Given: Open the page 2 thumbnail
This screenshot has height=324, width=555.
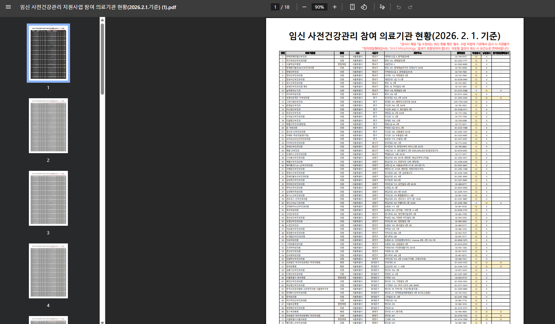Looking at the screenshot, I should (48, 126).
